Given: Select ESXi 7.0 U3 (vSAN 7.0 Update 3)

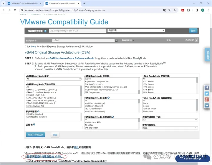Looking at the screenshot, I should click(x=41, y=98).
